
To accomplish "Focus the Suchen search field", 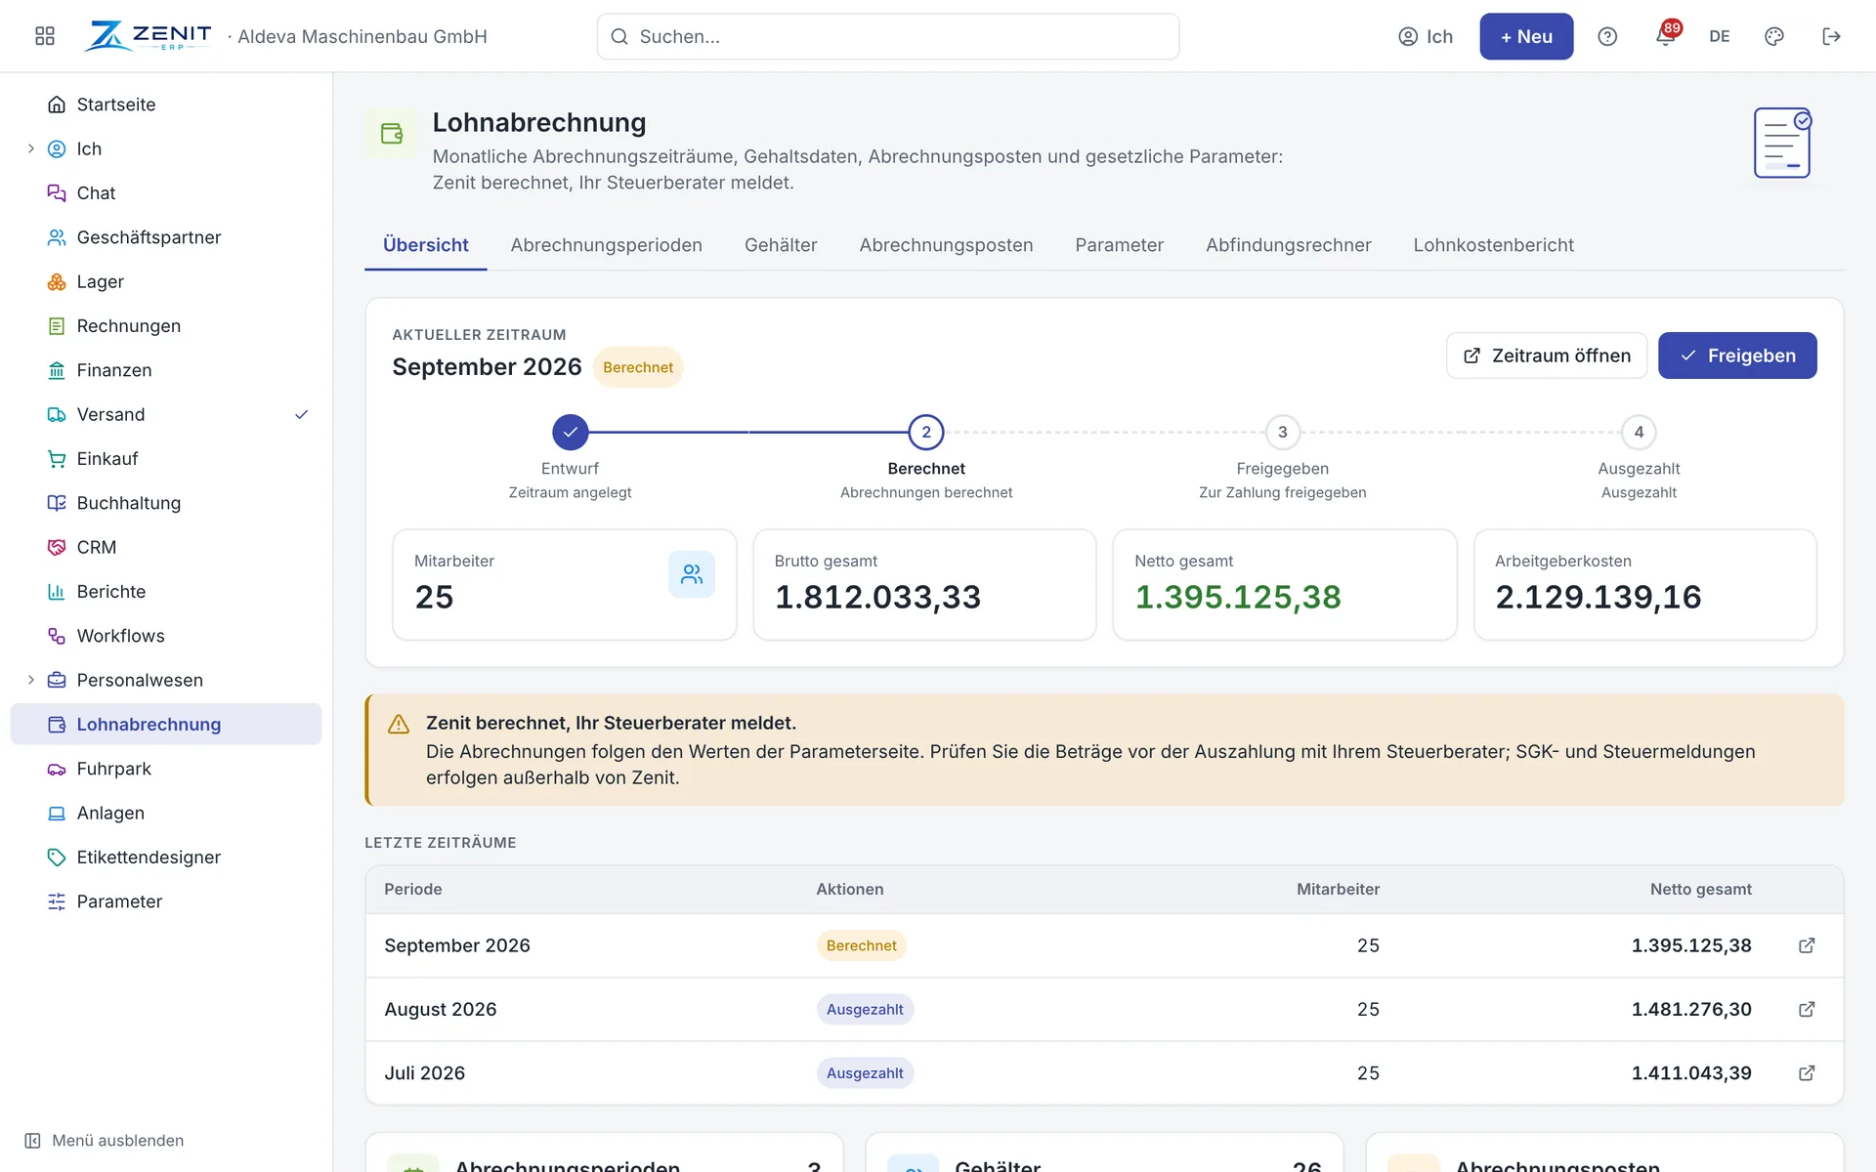I will 888,36.
